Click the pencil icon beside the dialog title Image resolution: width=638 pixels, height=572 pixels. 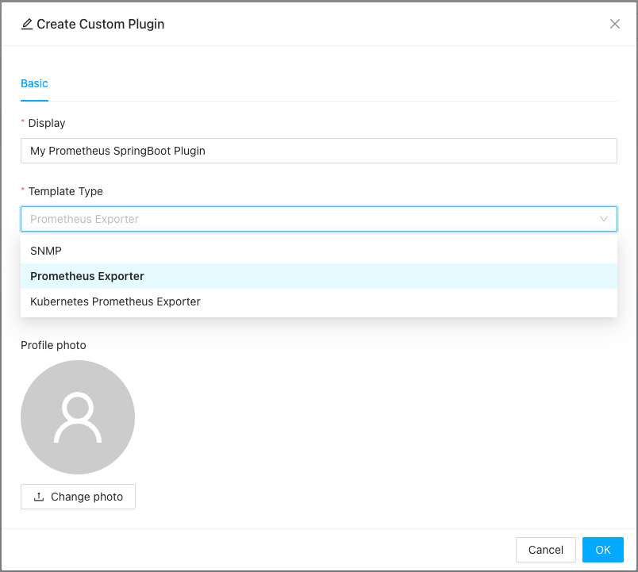(27, 24)
